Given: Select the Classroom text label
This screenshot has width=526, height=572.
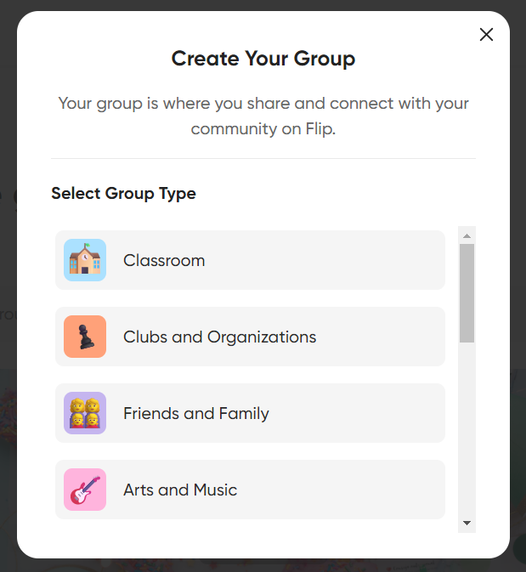Looking at the screenshot, I should click(164, 260).
